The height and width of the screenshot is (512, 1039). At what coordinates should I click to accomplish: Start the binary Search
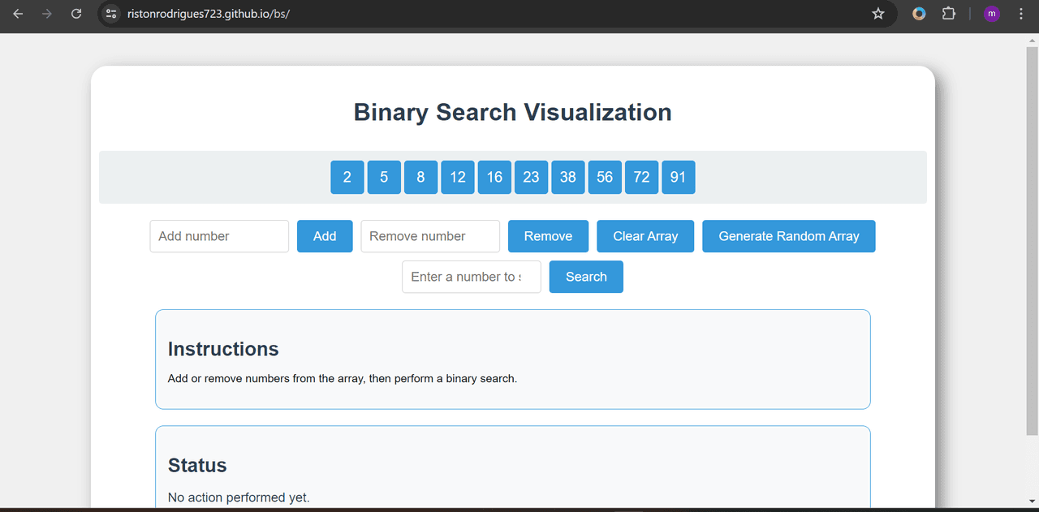pos(586,277)
